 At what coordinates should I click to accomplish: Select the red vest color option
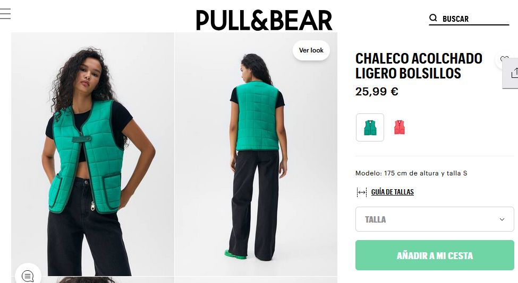pyautogui.click(x=400, y=128)
